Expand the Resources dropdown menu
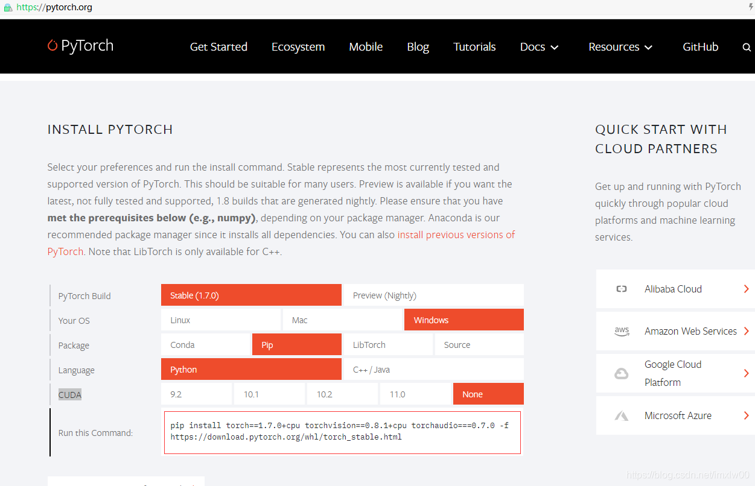Viewport: 755px width, 486px height. 620,47
